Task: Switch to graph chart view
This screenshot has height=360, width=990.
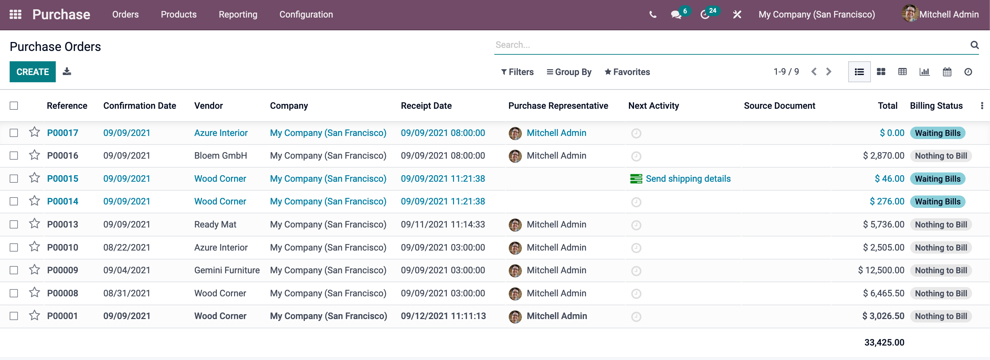Action: click(x=924, y=72)
